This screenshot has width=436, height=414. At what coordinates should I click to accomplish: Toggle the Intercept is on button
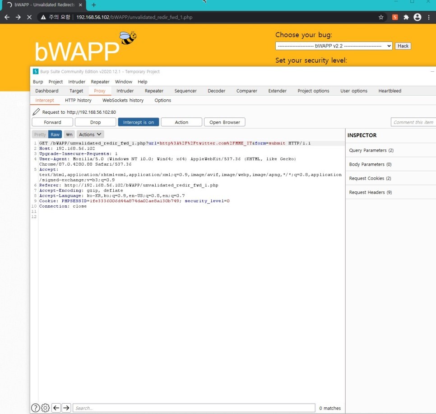(139, 122)
